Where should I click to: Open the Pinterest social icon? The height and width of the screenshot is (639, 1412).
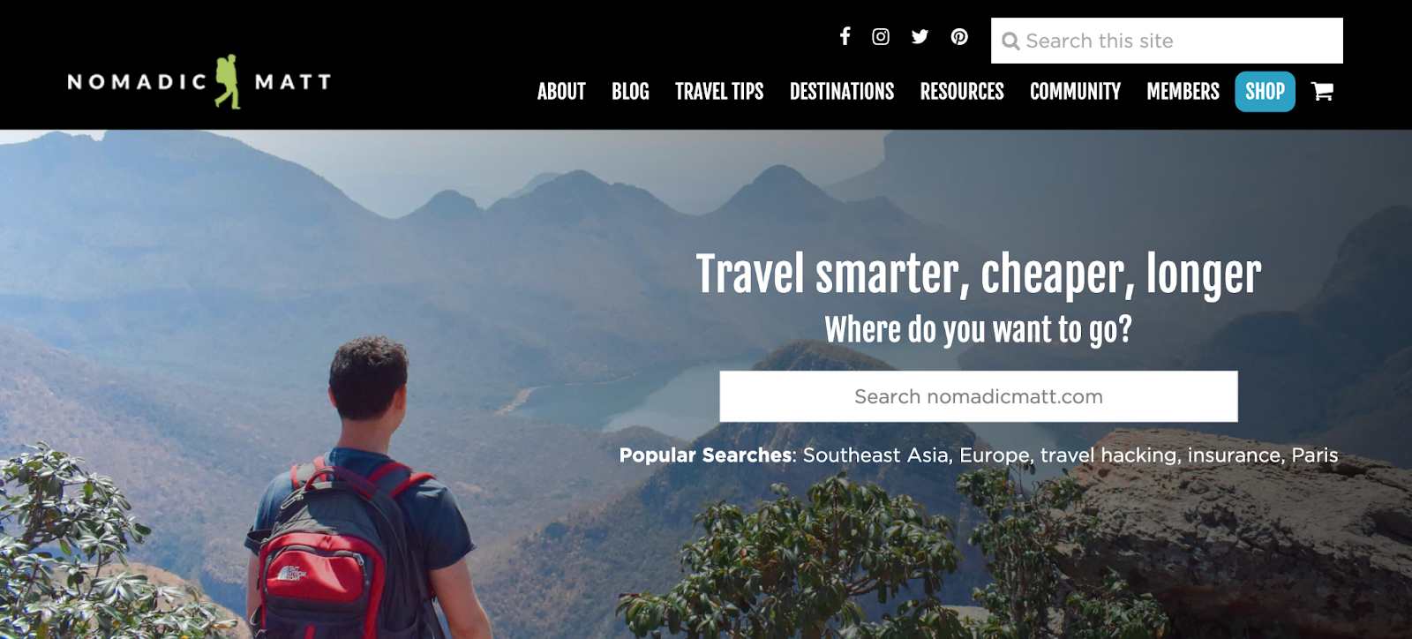[x=959, y=36]
